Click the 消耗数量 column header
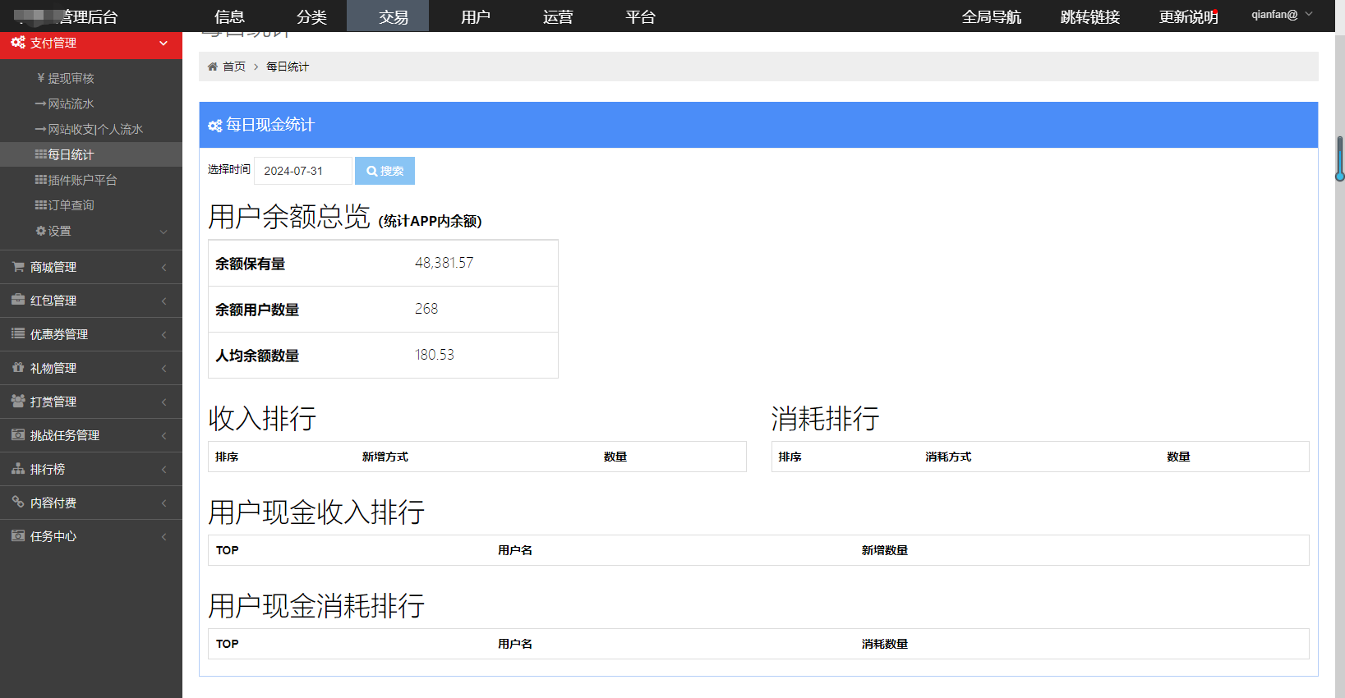 click(885, 644)
